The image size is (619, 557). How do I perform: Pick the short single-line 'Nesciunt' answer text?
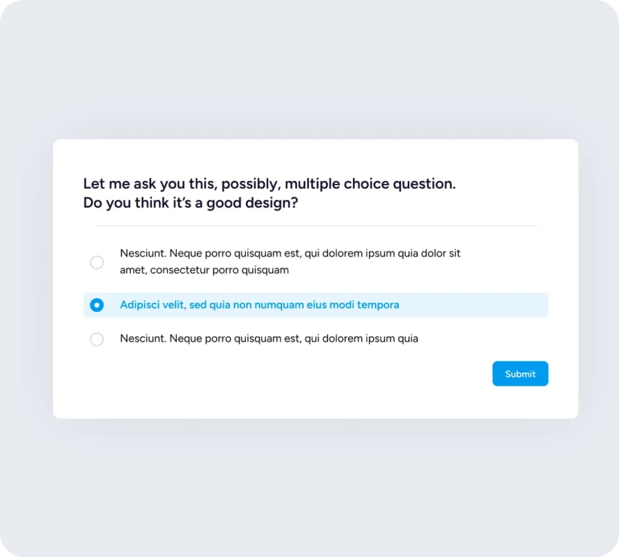tap(269, 339)
